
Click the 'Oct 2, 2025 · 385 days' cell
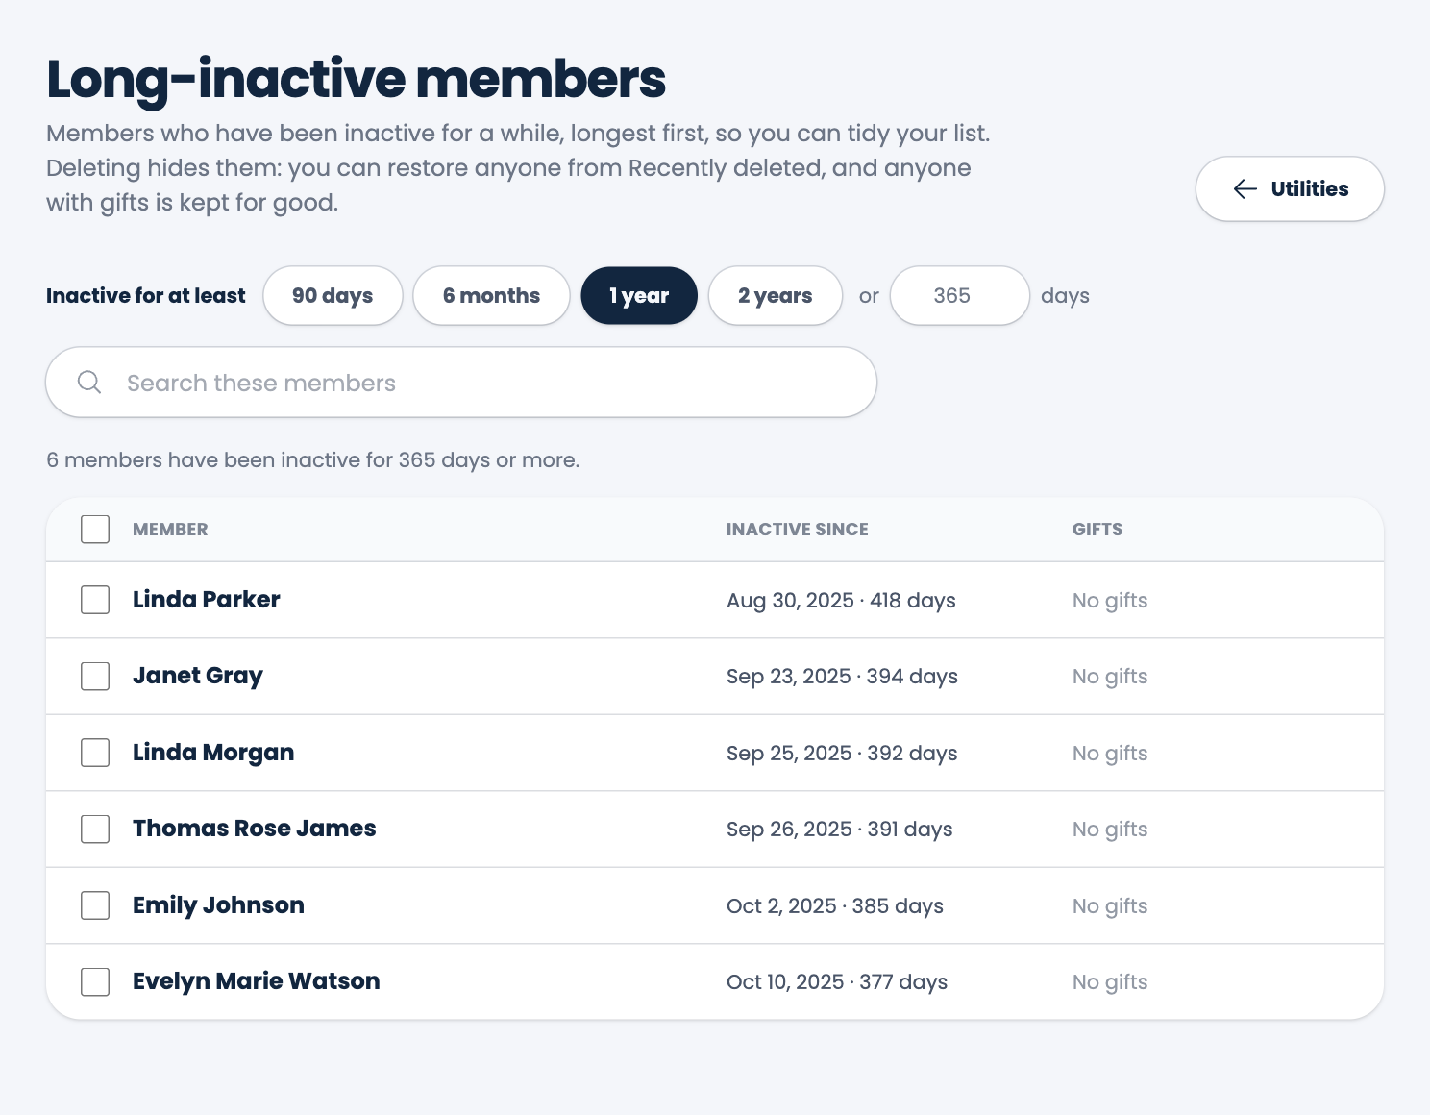tap(835, 906)
